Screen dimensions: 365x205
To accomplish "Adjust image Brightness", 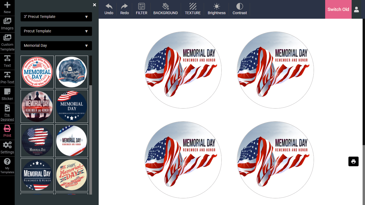I will [216, 9].
